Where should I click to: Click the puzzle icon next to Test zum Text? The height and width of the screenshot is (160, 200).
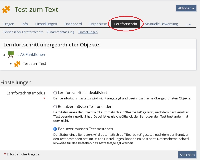point(17,64)
